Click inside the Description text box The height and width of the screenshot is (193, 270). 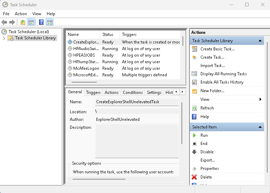point(137,141)
